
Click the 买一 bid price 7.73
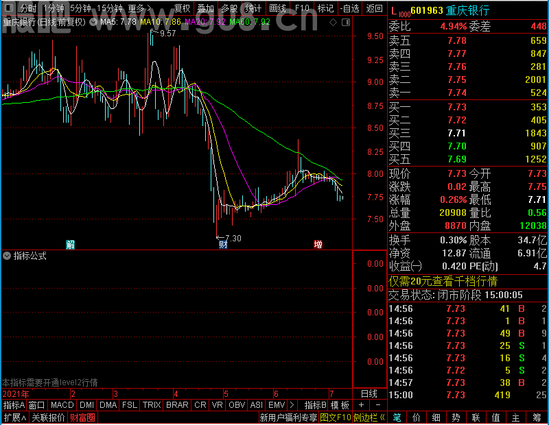(457, 107)
